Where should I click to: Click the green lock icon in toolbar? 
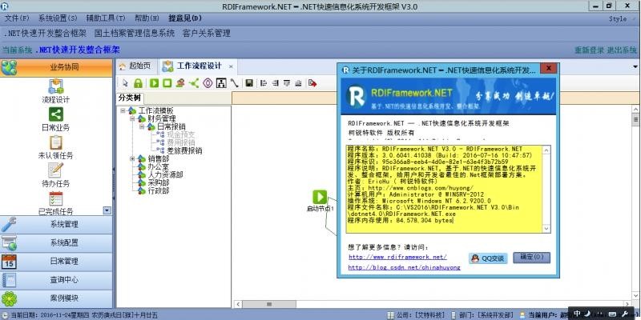tap(138, 83)
